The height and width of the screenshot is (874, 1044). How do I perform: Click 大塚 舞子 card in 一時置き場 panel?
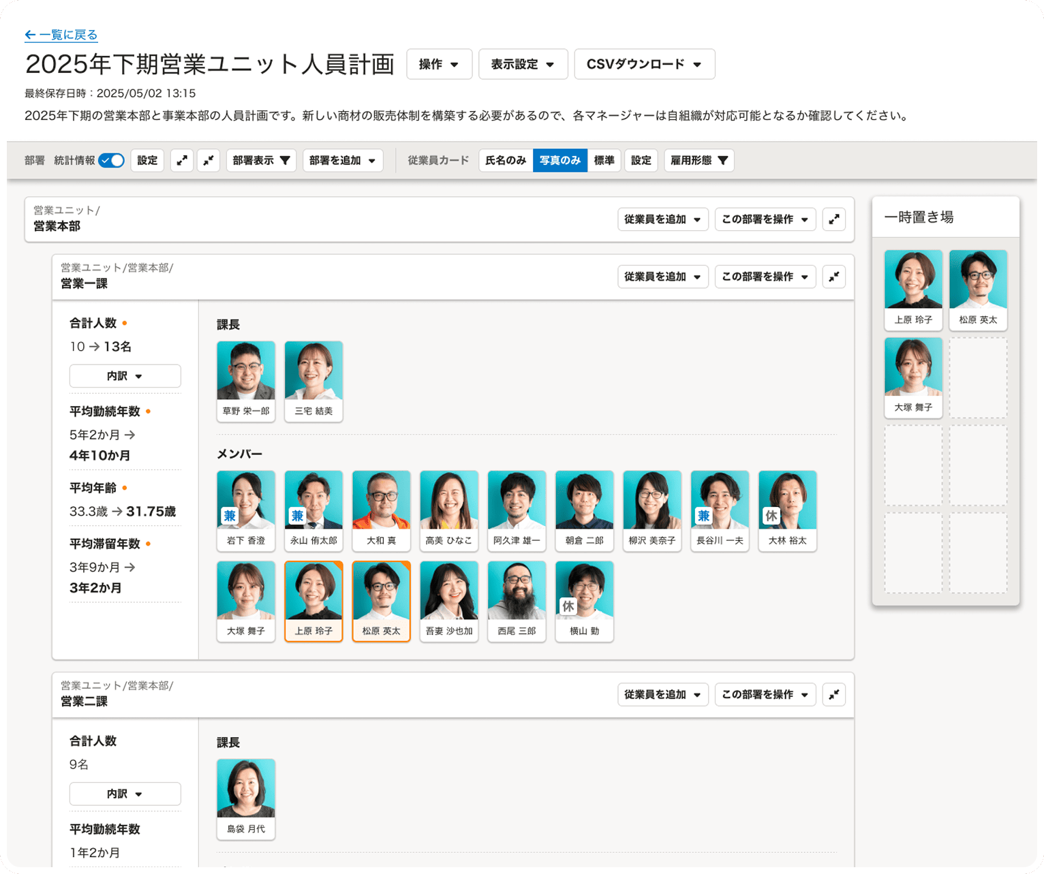pos(913,377)
